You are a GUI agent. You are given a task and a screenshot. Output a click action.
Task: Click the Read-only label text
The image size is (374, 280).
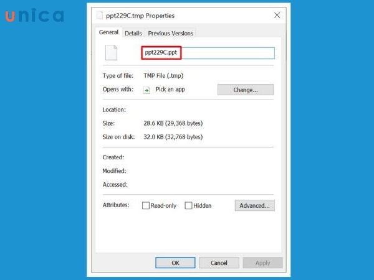coord(163,206)
